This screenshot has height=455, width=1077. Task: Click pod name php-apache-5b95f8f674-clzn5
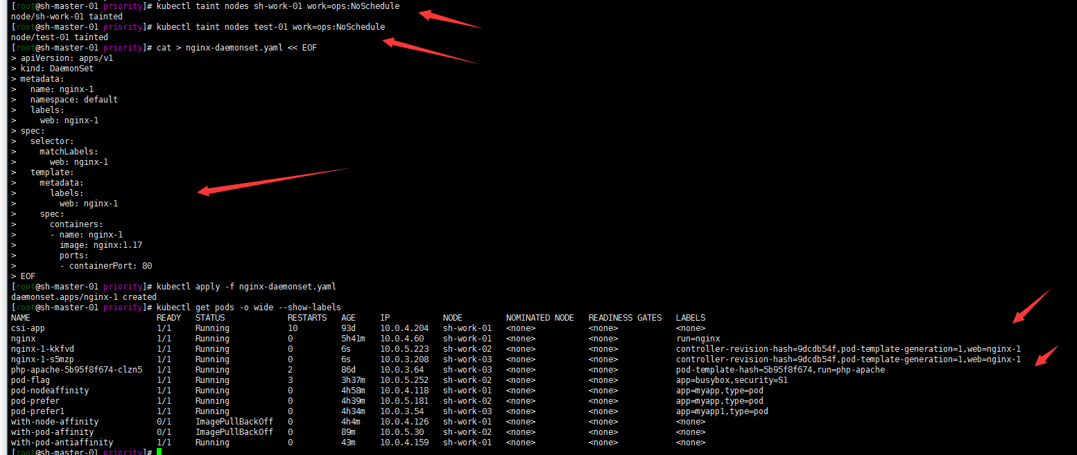76,370
